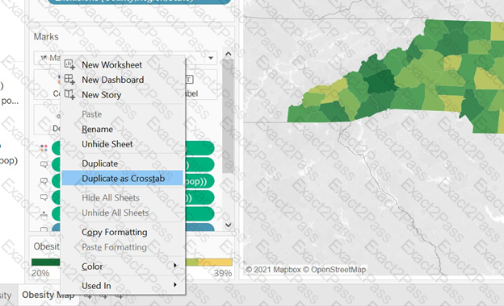Click the second tooltip speech-bubble mark icon
Screen dimensions: 504x306
click(x=44, y=181)
